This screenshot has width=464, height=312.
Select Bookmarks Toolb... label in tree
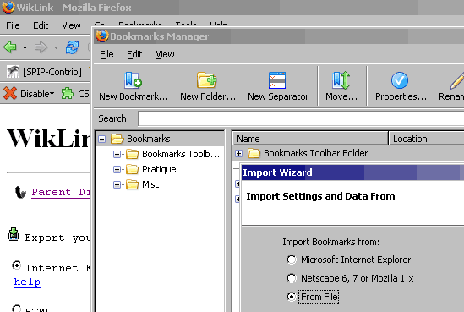181,154
